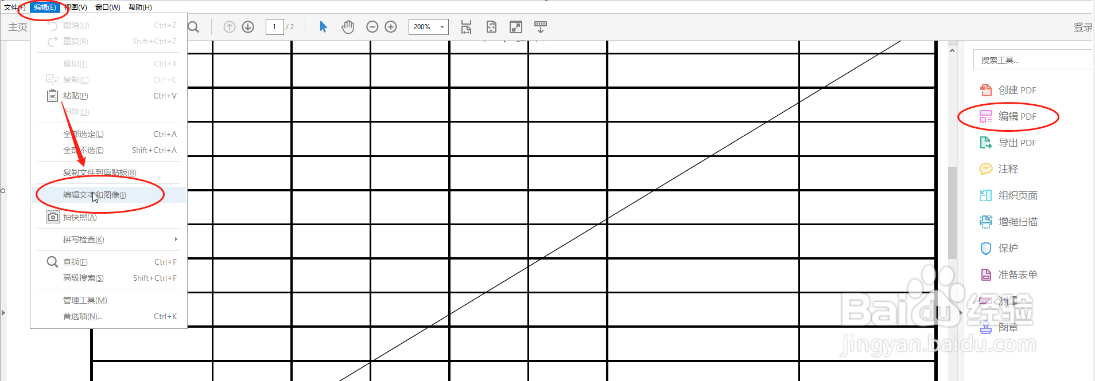Viewport: 1095px width, 381px height.
Task: Go to previous page arrow
Action: pyautogui.click(x=230, y=27)
